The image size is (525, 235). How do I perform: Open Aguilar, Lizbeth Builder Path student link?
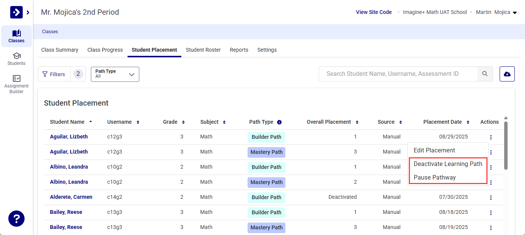[69, 137]
